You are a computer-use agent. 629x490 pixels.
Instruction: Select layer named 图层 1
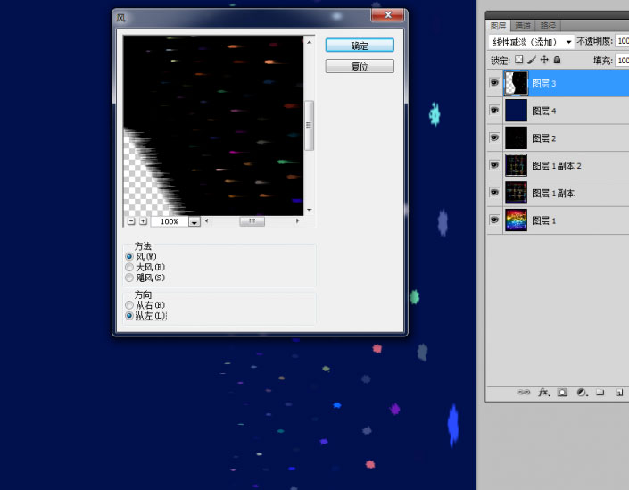pos(544,220)
